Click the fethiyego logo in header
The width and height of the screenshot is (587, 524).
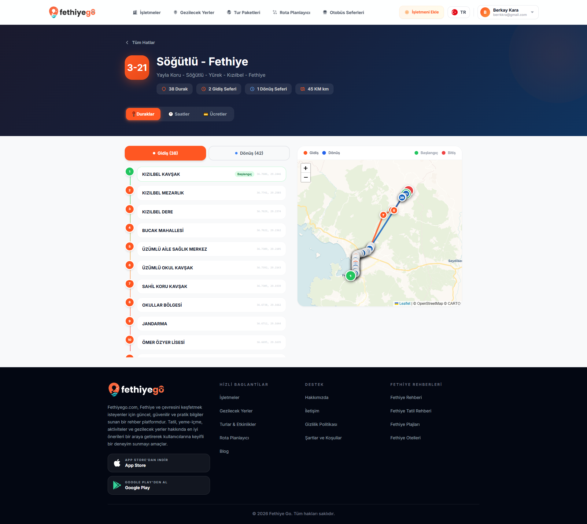[72, 12]
